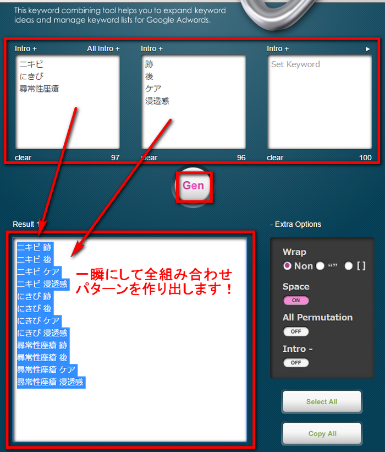Click inside the Result 1 text area
385x452 pixels.
tap(131, 413)
